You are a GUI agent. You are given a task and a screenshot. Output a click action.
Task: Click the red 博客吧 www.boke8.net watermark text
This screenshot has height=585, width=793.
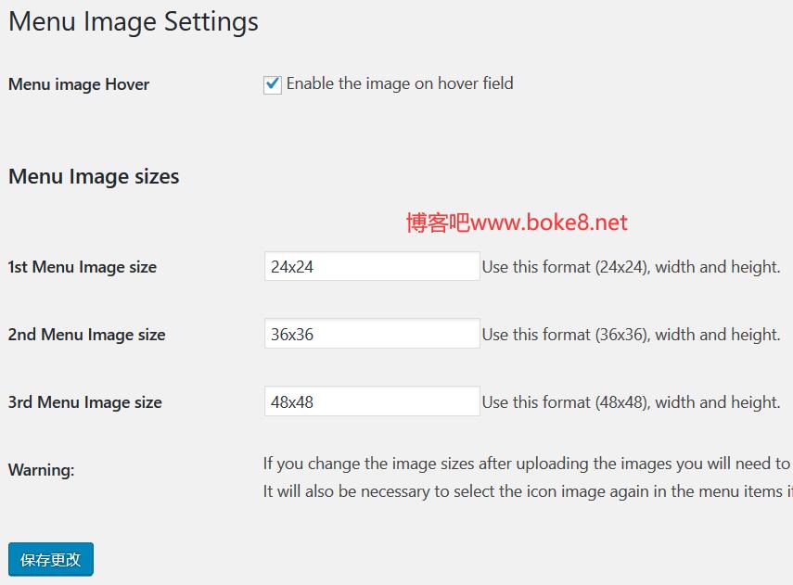(x=517, y=223)
